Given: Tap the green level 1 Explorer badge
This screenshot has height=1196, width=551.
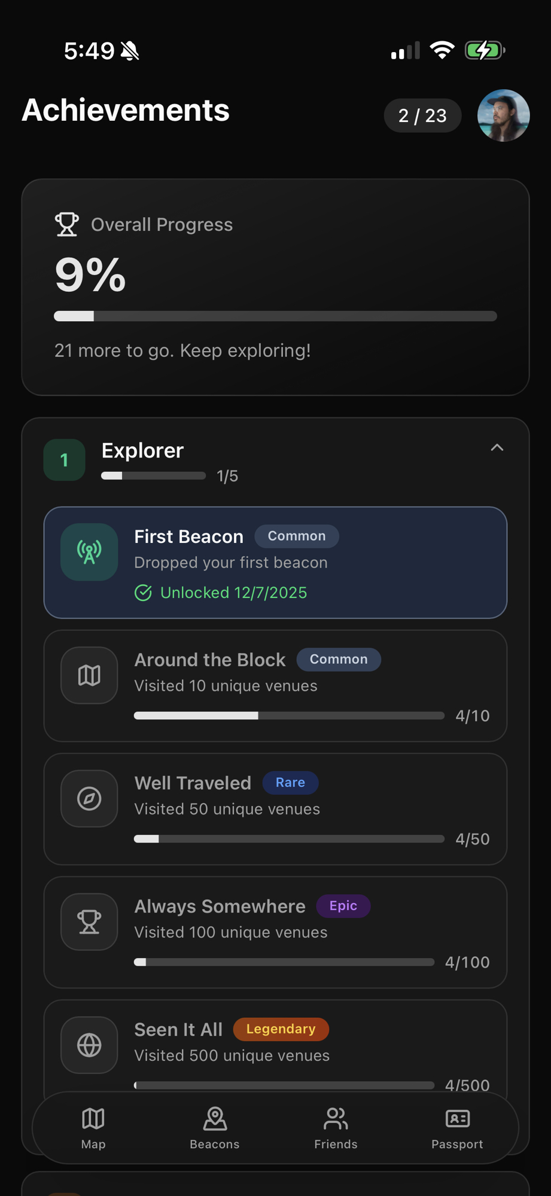Looking at the screenshot, I should coord(64,460).
